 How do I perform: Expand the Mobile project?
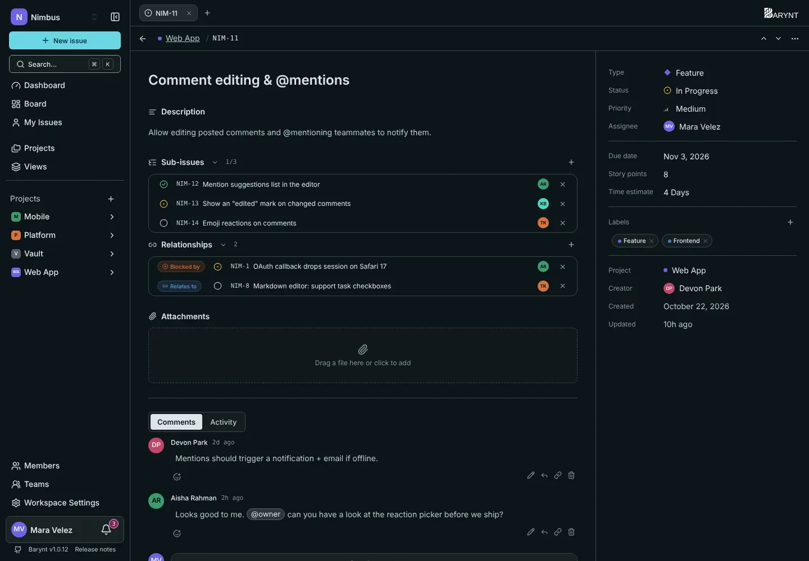point(112,217)
